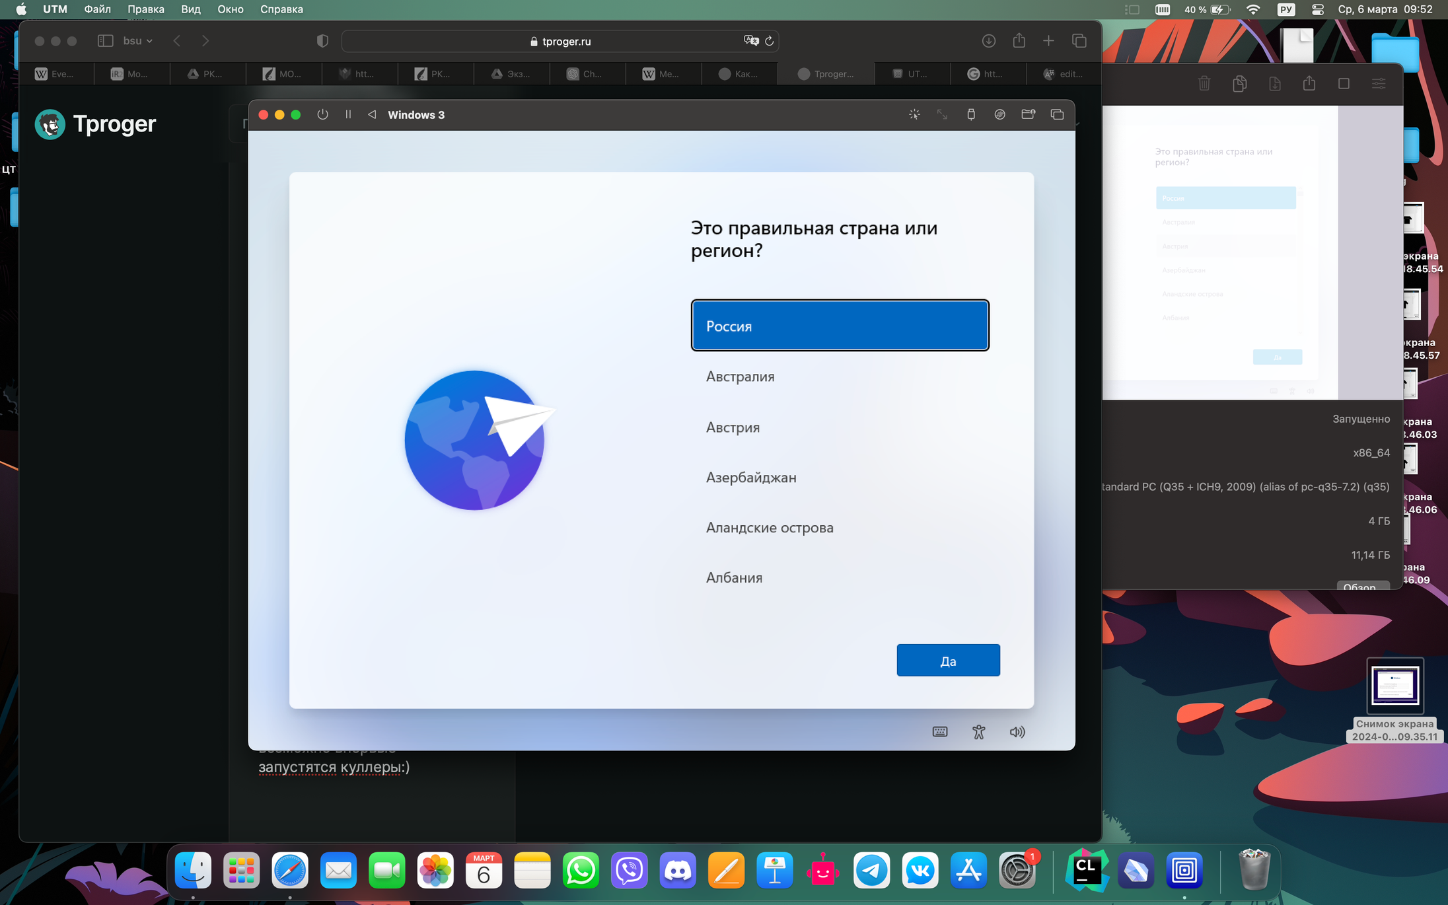Select Россия in the country list
1448x905 pixels.
point(840,326)
